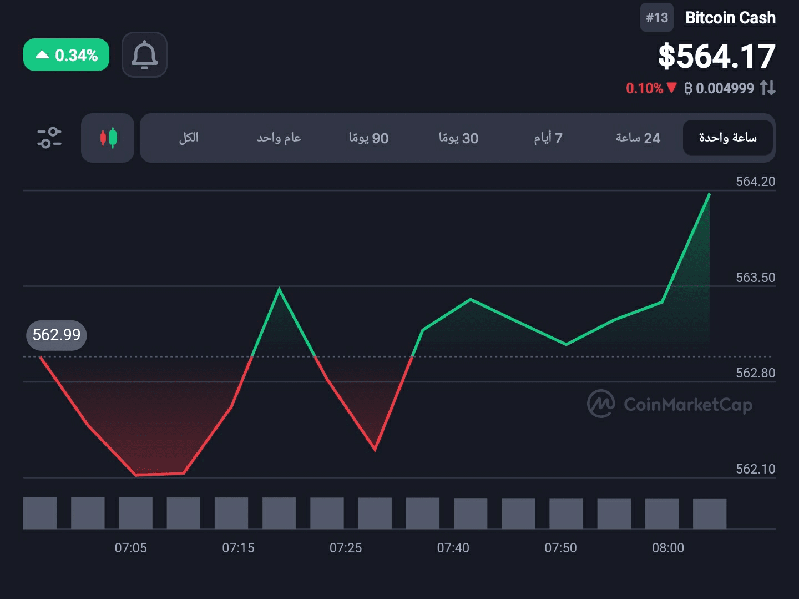The width and height of the screenshot is (799, 599).
Task: Click the 564.20 axis label
Action: click(x=755, y=182)
